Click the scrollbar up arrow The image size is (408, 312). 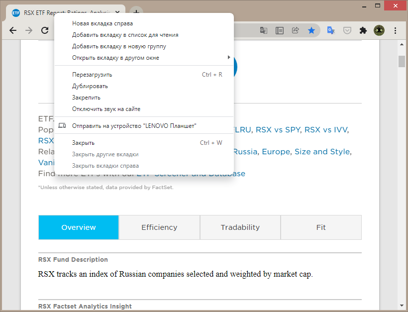(x=402, y=44)
